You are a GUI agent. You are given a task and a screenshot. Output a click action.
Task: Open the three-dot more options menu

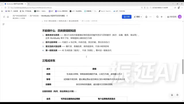[x=150, y=17]
